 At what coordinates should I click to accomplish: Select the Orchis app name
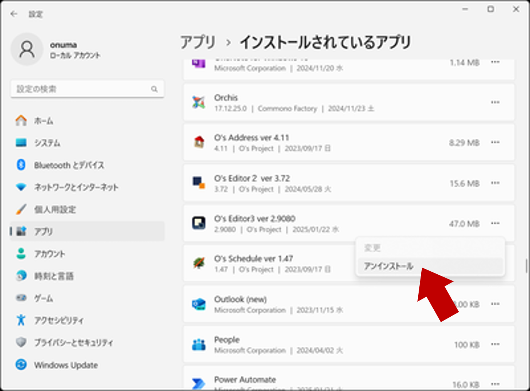click(226, 98)
